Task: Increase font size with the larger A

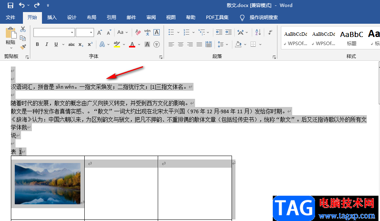Action: click(99, 33)
